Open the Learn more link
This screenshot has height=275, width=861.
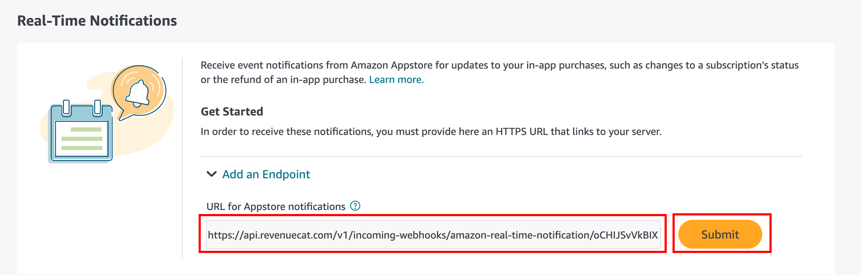point(396,79)
